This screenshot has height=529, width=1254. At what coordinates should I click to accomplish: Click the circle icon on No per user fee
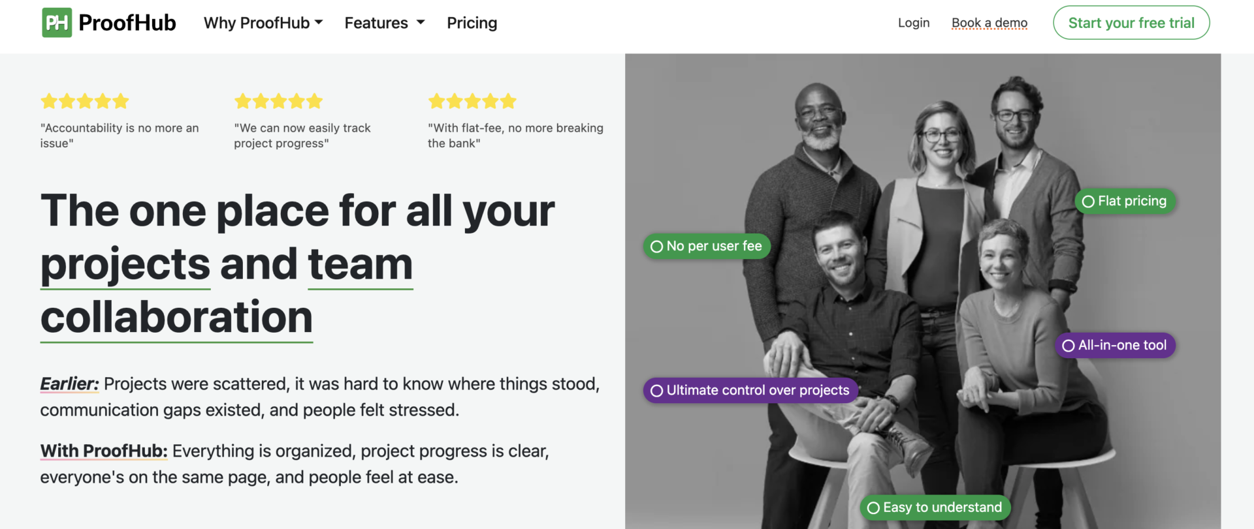click(x=657, y=247)
